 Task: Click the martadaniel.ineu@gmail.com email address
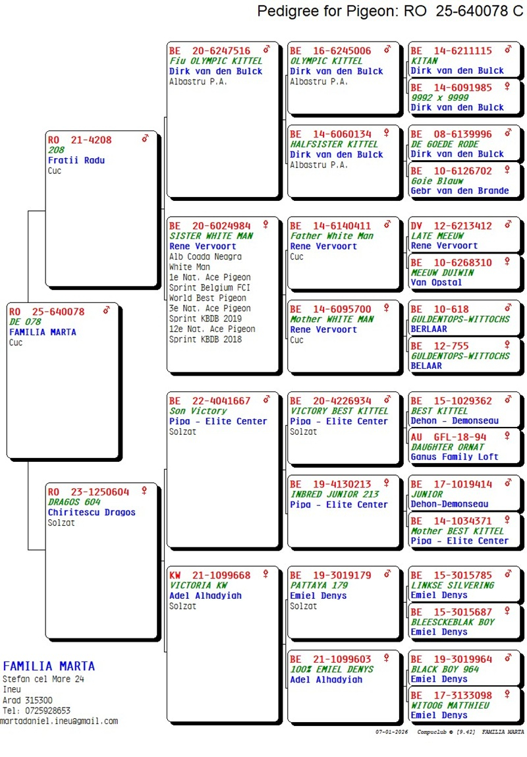[x=59, y=721]
